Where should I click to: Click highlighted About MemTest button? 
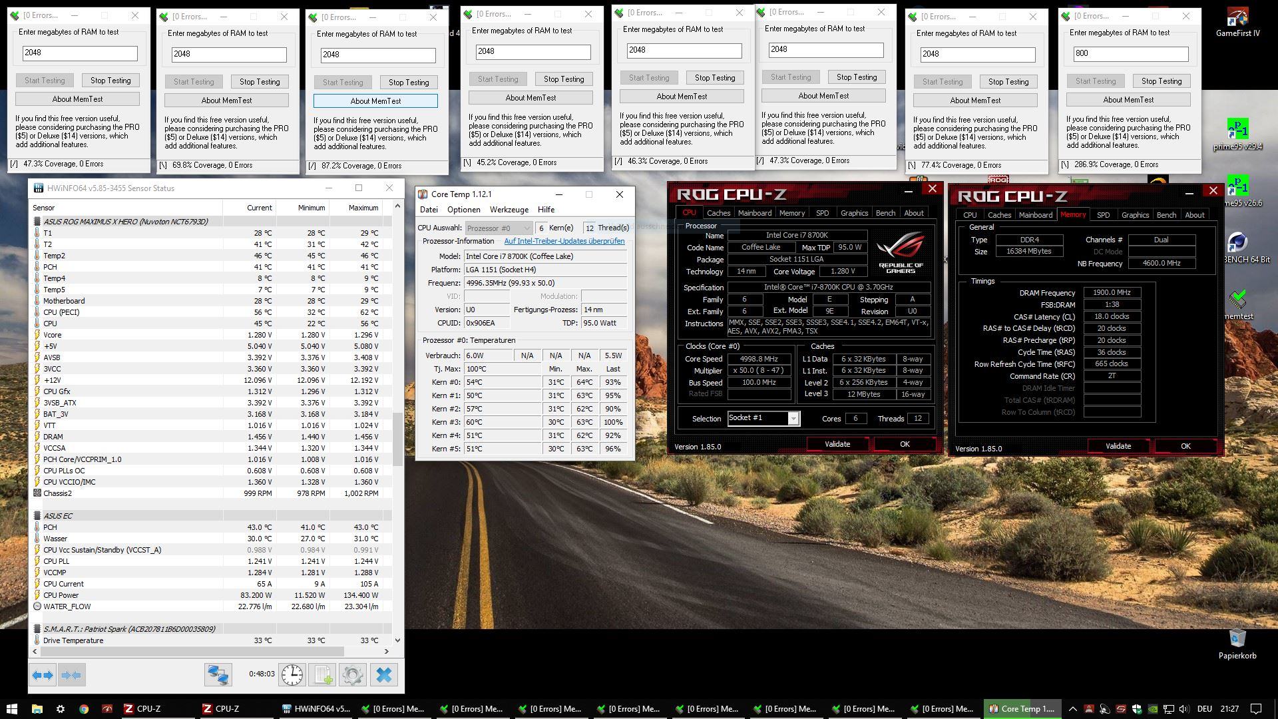click(375, 101)
